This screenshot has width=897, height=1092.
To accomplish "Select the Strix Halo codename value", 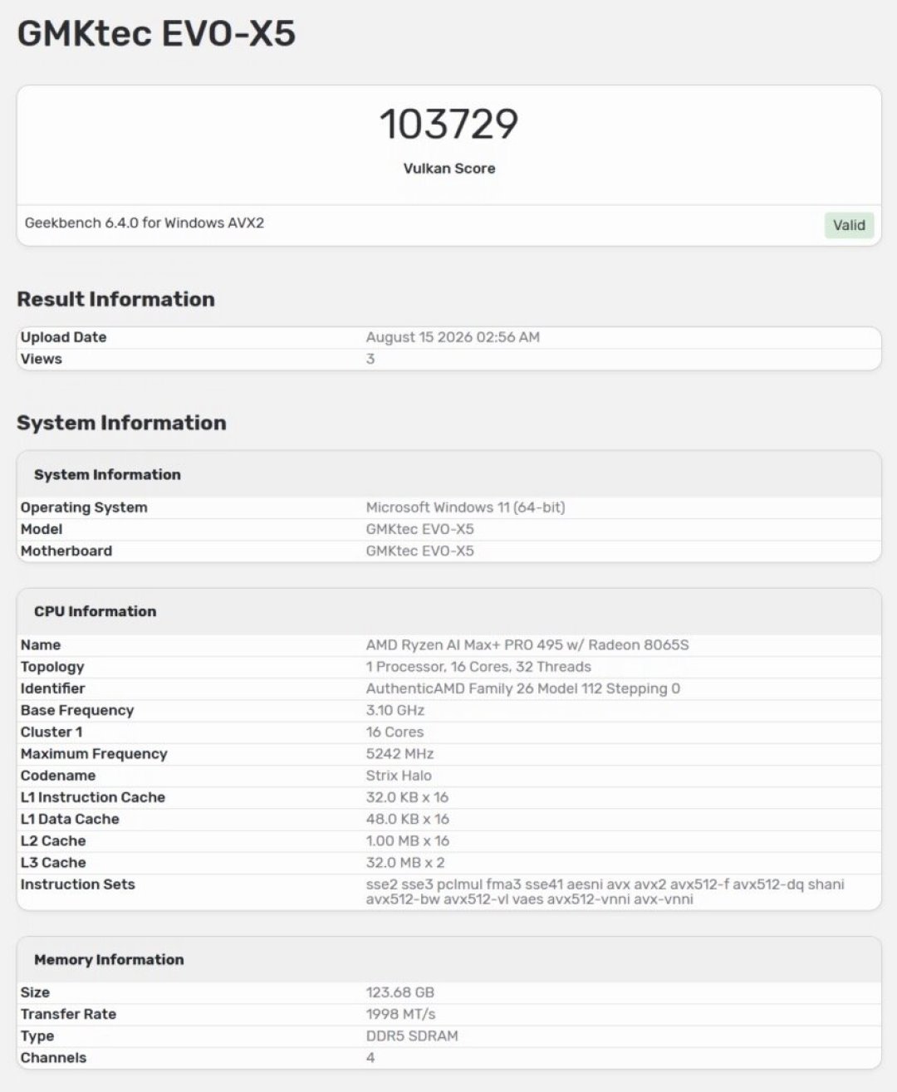I will 399,776.
